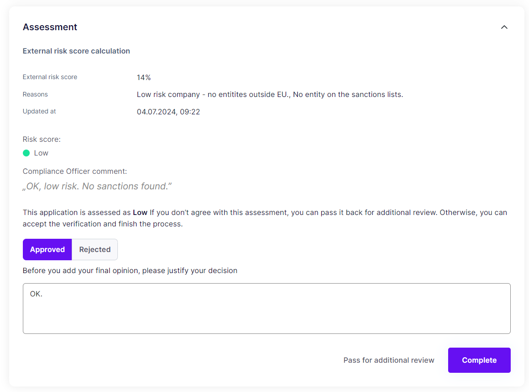Click the External risk score field label
This screenshot has height=392, width=529.
(x=50, y=77)
